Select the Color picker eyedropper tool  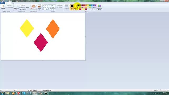34,8
